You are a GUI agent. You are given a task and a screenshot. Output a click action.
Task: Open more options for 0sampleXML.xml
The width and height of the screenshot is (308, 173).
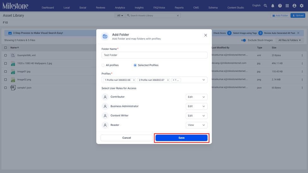tap(302, 55)
